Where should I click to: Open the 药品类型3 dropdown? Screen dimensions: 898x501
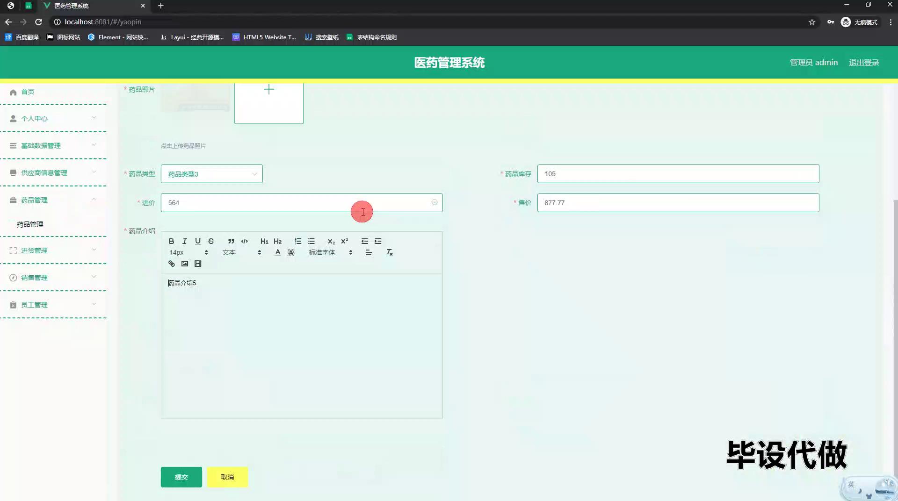[x=211, y=174]
